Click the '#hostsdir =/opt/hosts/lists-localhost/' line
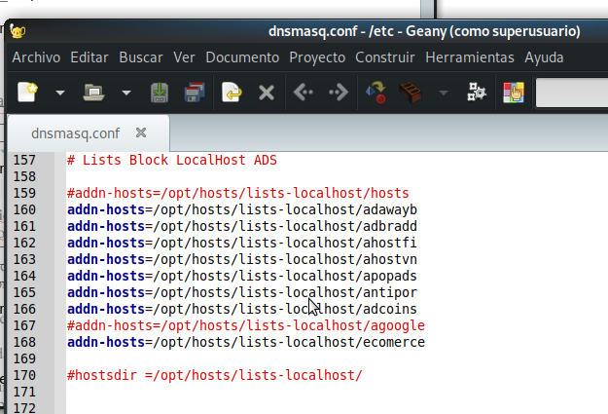Screen dimensions: 608x414 click(x=214, y=375)
